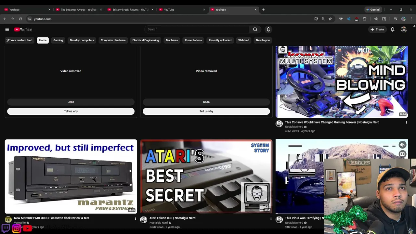View site information icon in address bar
The width and height of the screenshot is (416, 234).
(30, 19)
